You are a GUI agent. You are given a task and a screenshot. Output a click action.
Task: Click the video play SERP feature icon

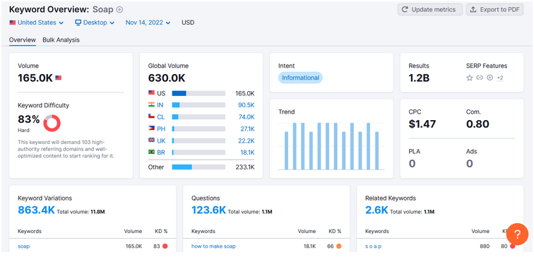pyautogui.click(x=490, y=78)
